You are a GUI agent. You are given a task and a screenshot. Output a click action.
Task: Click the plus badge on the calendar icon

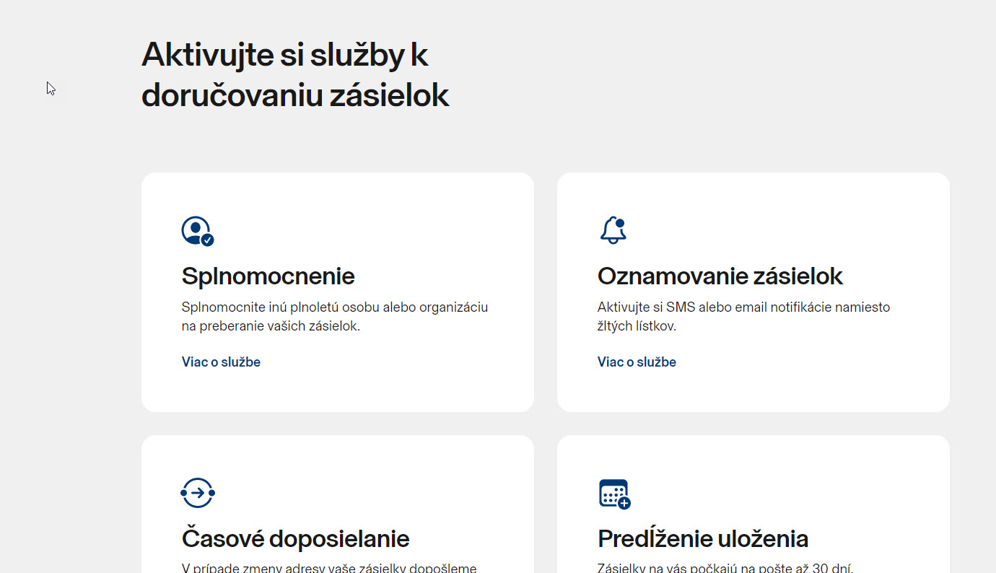[x=624, y=503]
